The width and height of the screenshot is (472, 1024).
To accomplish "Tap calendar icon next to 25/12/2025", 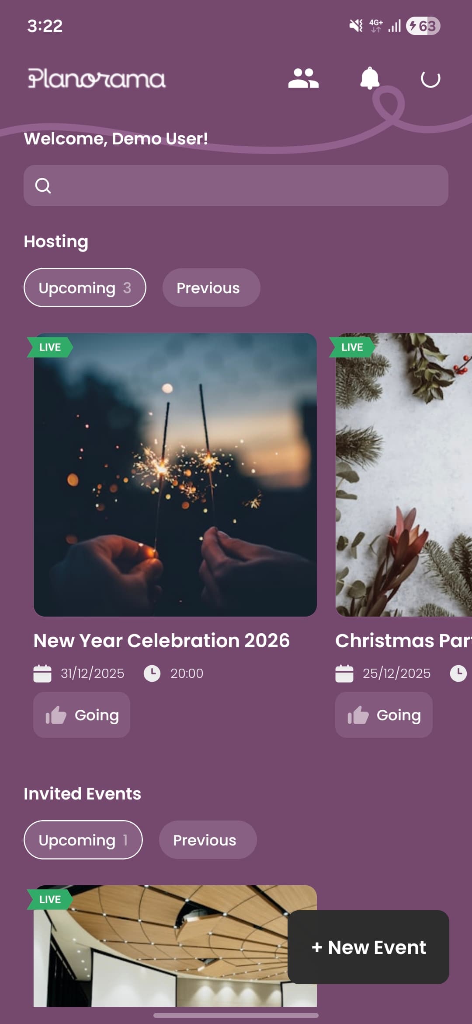I will click(x=344, y=673).
